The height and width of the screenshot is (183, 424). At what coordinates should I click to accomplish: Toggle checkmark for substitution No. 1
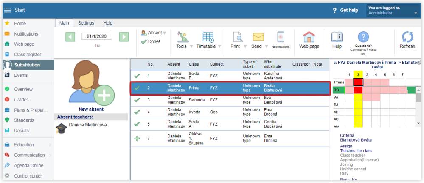click(137, 76)
